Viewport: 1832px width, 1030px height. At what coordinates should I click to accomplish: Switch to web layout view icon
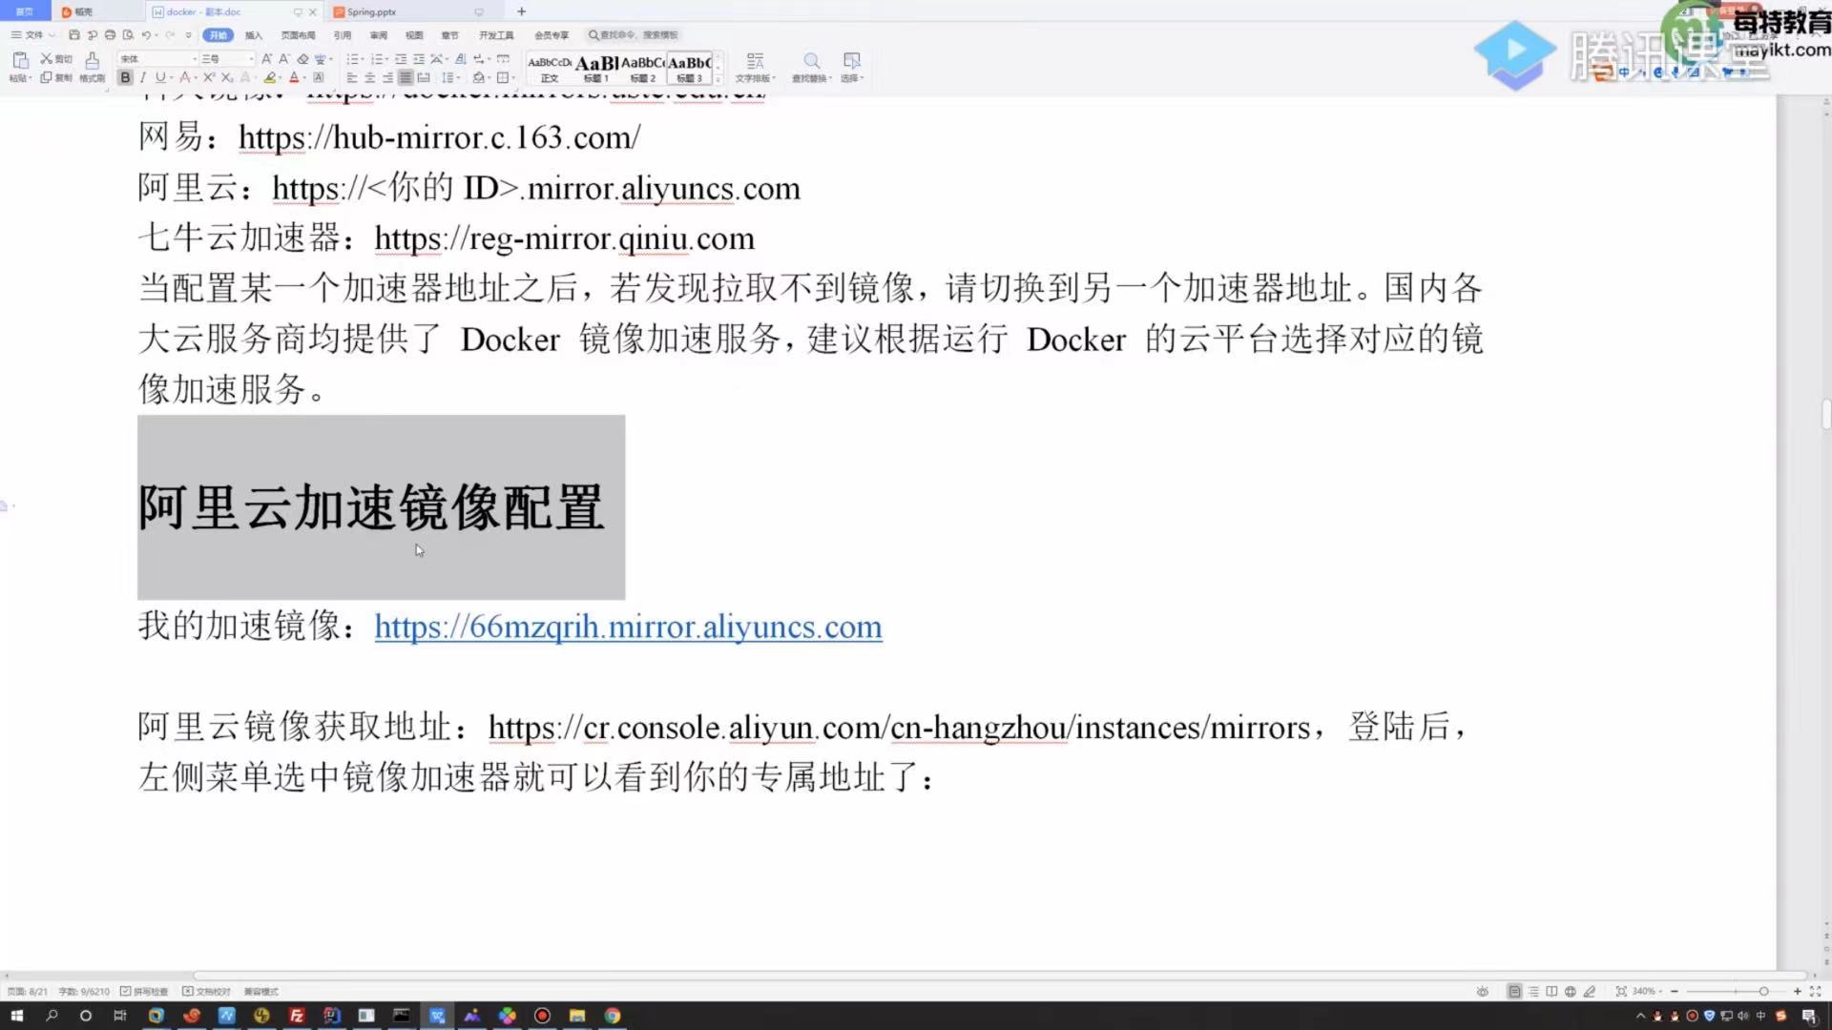[x=1570, y=992]
